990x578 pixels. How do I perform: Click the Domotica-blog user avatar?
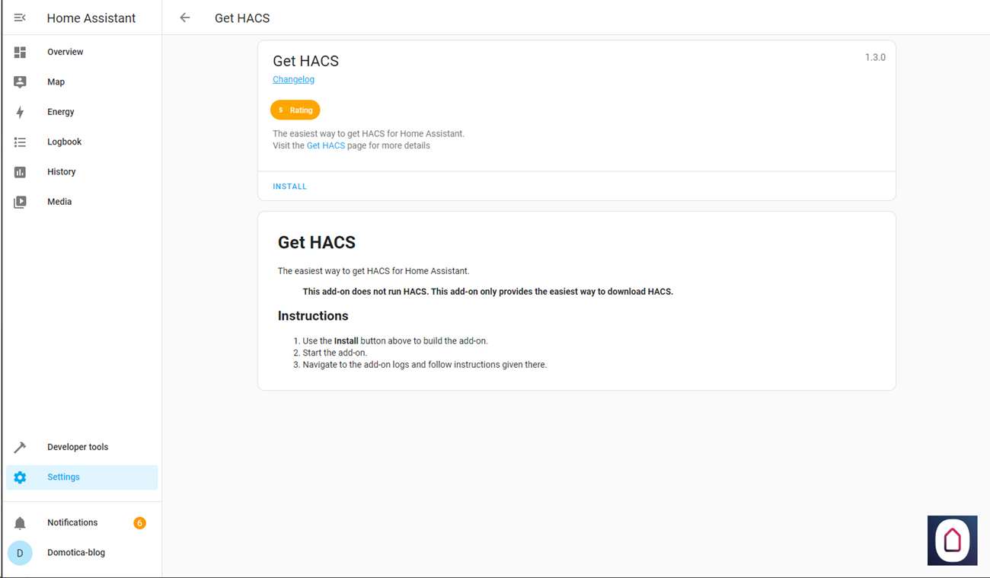coord(20,553)
